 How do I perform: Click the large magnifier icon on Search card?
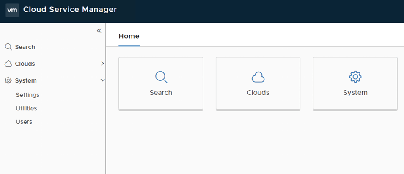pyautogui.click(x=161, y=77)
